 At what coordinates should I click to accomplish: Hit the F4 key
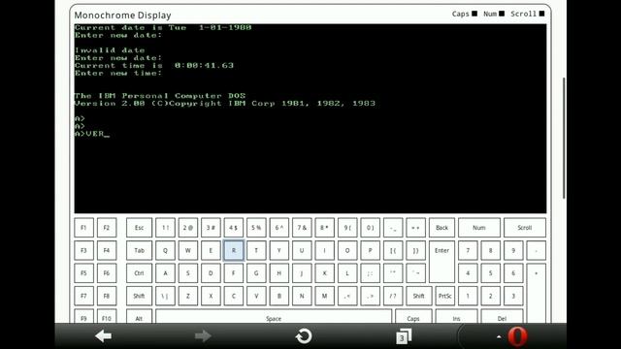(107, 250)
